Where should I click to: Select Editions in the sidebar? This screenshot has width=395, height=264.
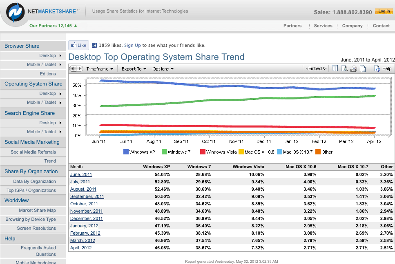click(x=48, y=74)
